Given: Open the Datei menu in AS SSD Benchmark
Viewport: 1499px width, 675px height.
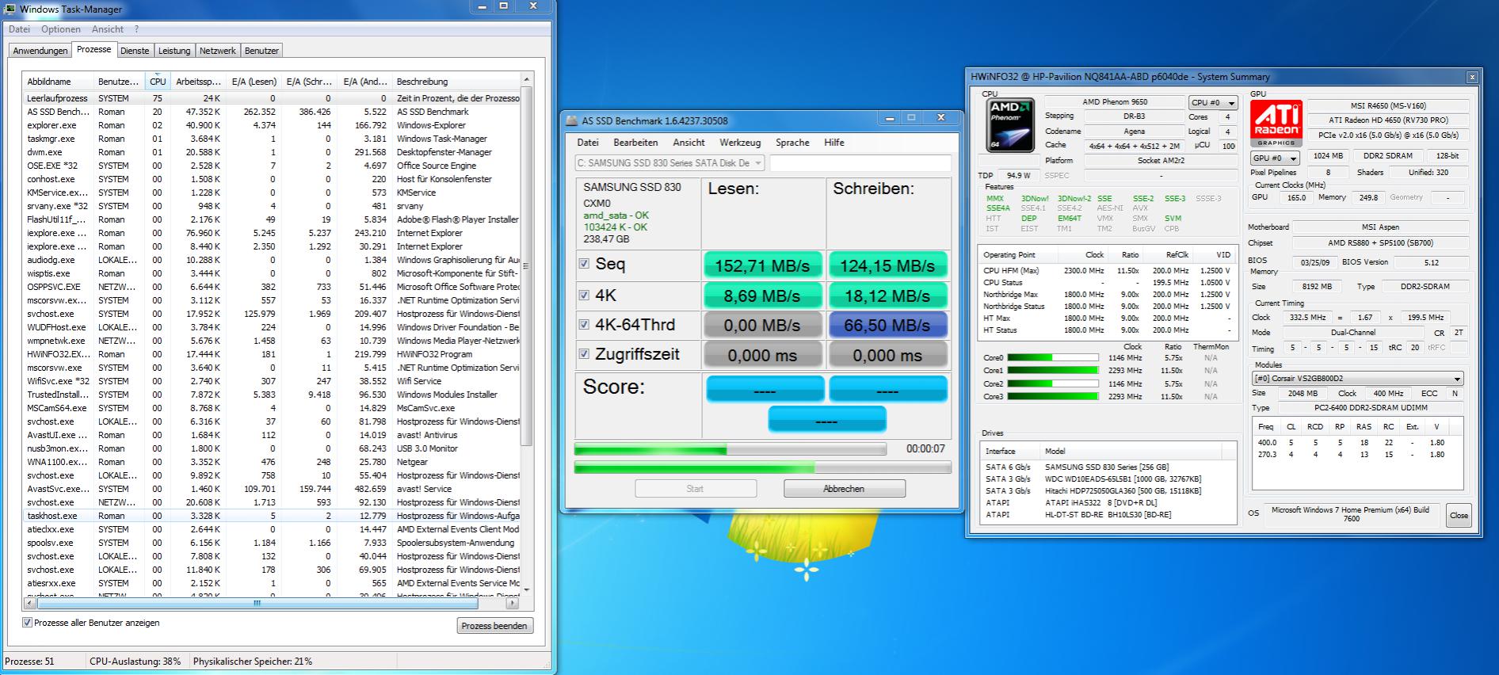Looking at the screenshot, I should (588, 143).
